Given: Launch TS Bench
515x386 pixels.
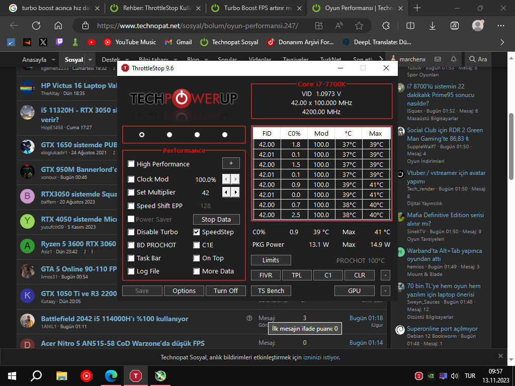Looking at the screenshot, I should click(x=271, y=291).
